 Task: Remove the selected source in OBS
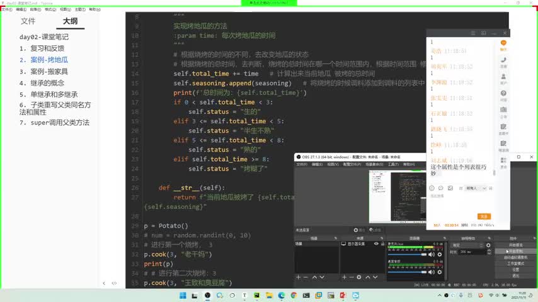point(352,277)
